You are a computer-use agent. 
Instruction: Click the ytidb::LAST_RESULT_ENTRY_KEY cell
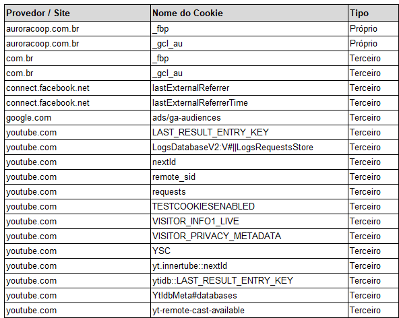[249, 280]
